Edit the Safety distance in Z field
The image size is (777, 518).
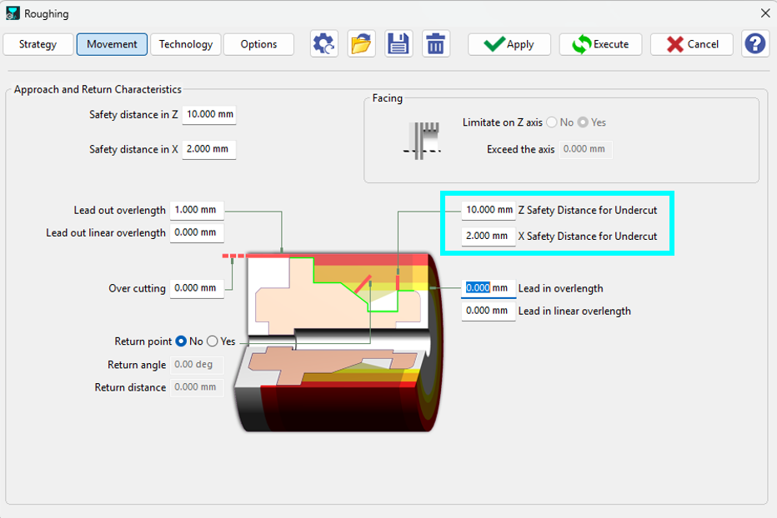click(209, 114)
